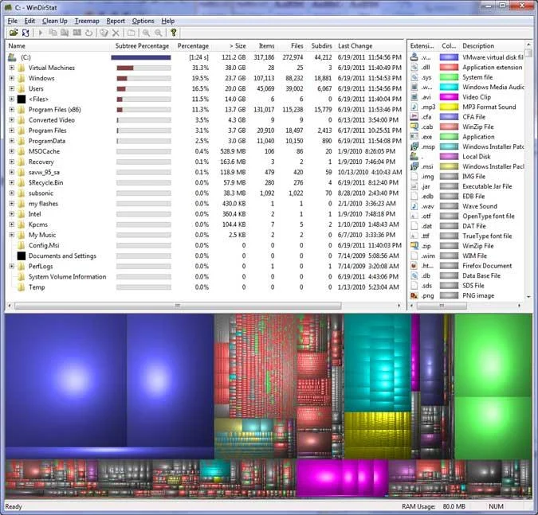Click the Zoom Out magnifier icon
538x515 pixels.
point(158,33)
